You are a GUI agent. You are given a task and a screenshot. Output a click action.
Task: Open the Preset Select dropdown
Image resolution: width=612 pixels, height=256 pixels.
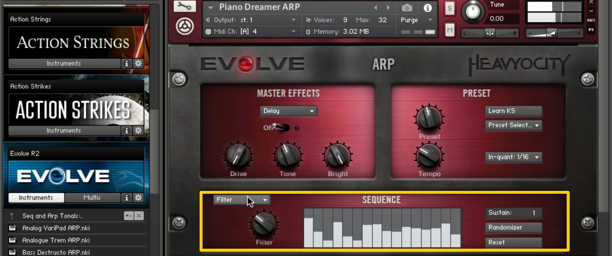click(513, 125)
